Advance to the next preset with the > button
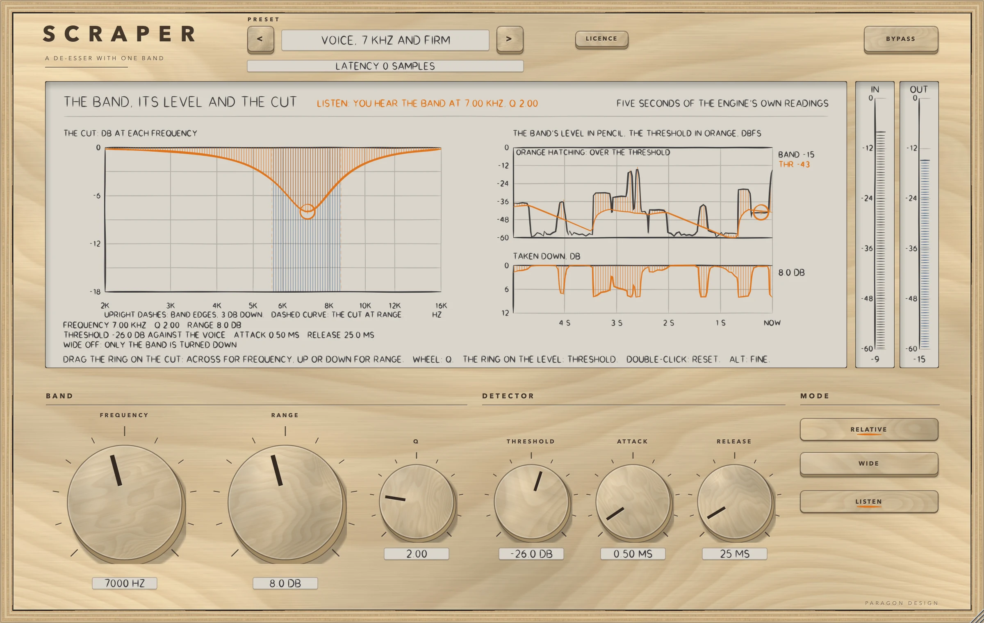This screenshot has width=984, height=623. pos(510,39)
